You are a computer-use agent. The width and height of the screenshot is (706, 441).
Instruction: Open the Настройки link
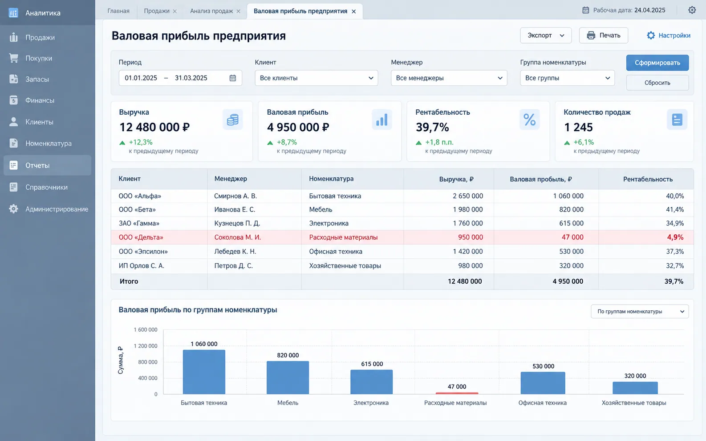coord(669,36)
